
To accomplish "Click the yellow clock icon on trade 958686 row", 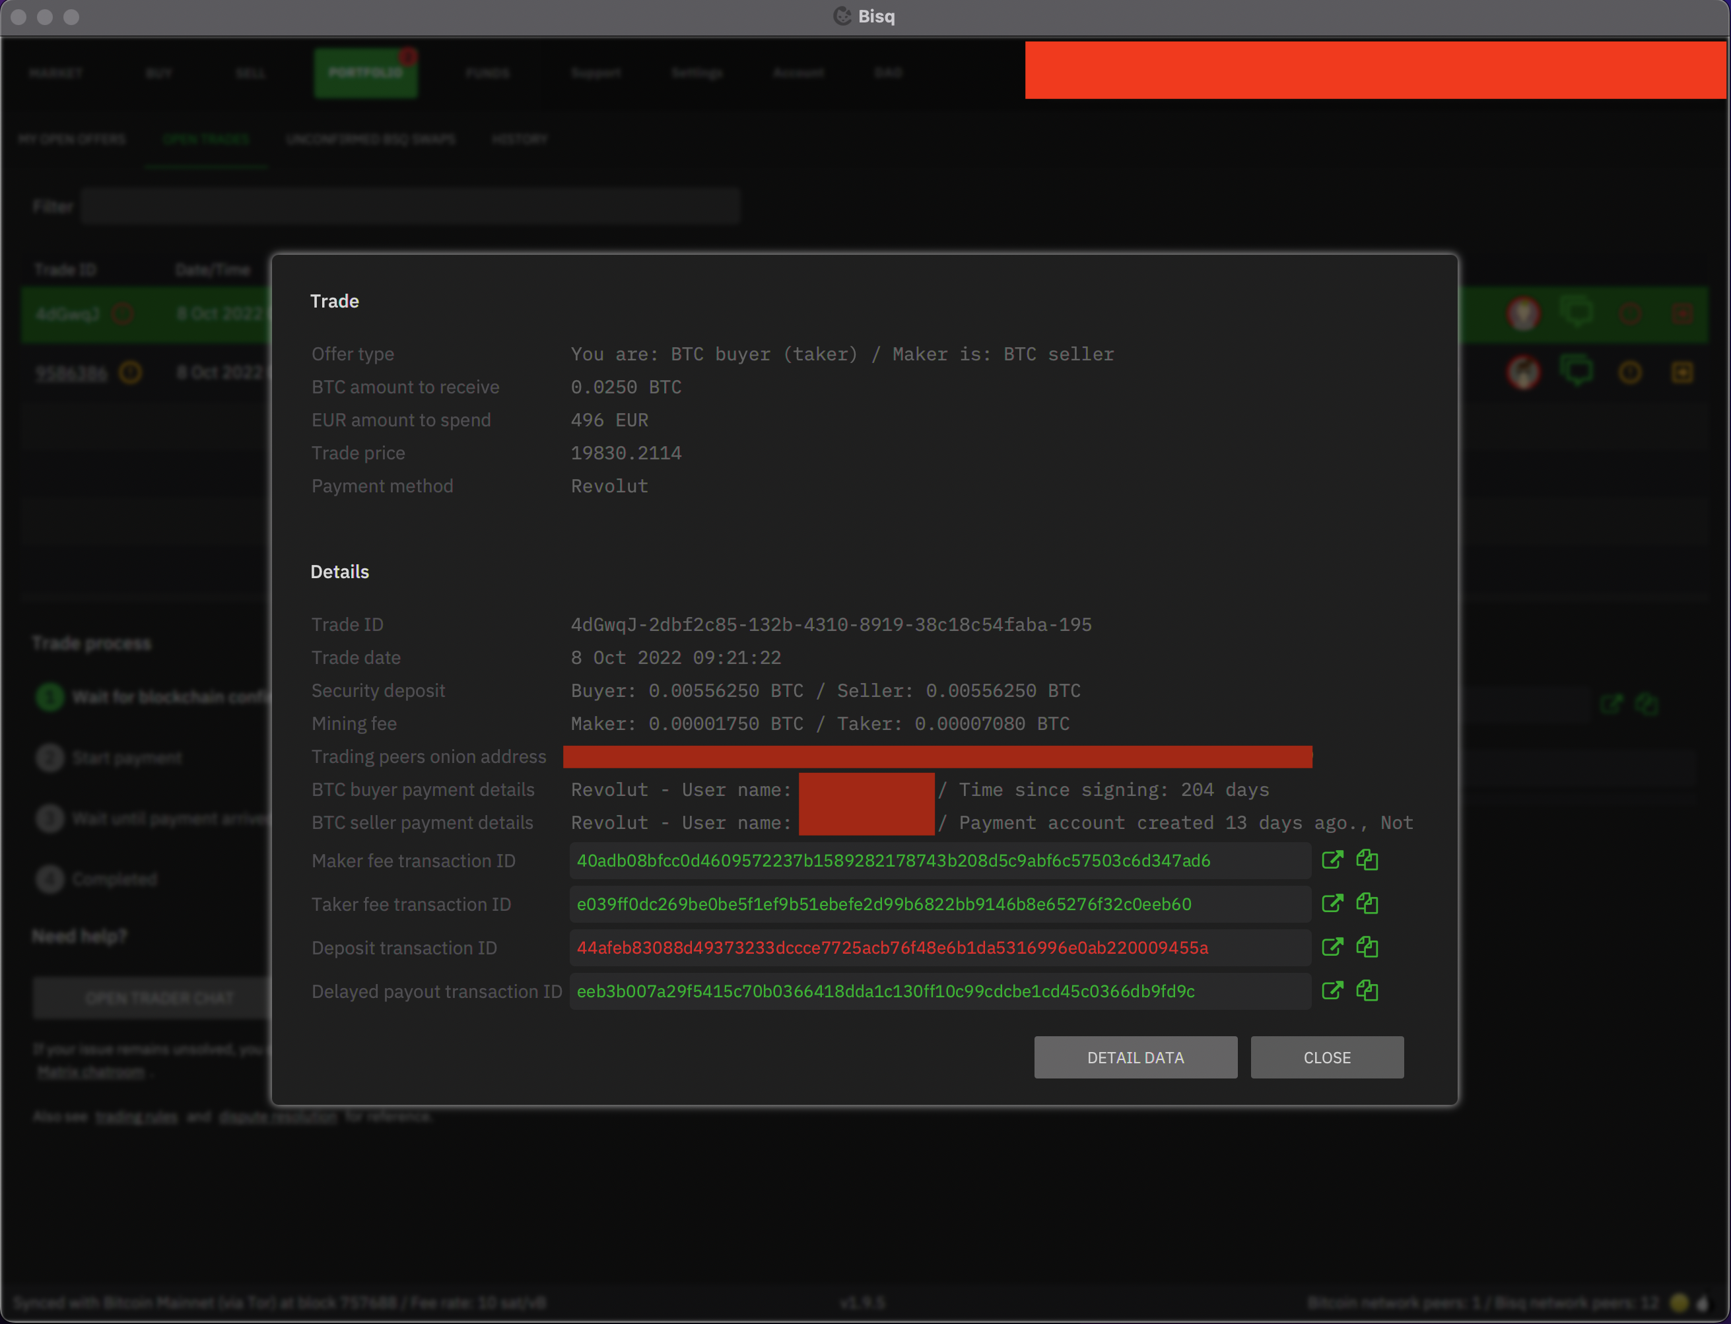I will [1630, 372].
